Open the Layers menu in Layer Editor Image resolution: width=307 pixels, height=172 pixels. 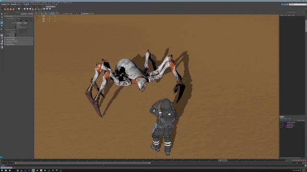click(x=282, y=119)
